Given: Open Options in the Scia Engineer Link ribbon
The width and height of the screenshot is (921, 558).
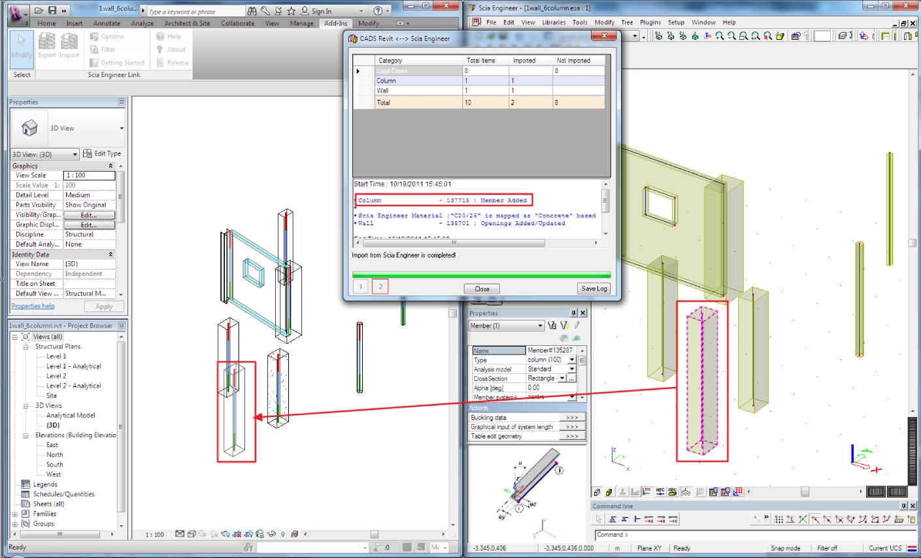Looking at the screenshot, I should (109, 37).
